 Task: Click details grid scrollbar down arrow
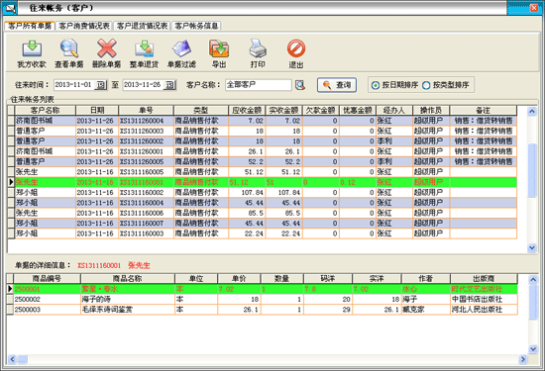532,349
